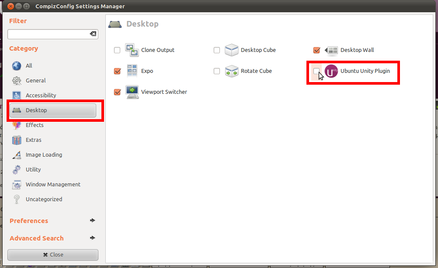Enable the Clone Output checkbox
438x268 pixels.
tap(117, 50)
